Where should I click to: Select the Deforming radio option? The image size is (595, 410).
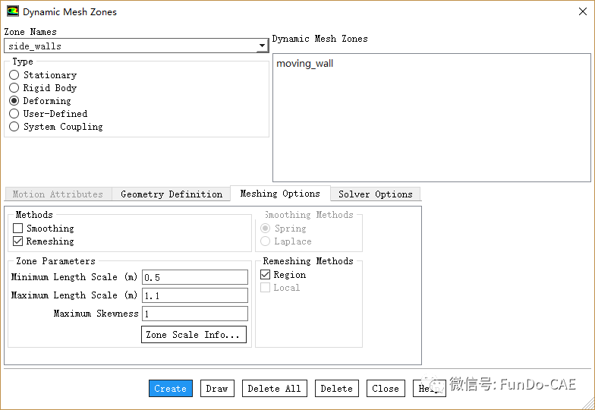coord(14,101)
